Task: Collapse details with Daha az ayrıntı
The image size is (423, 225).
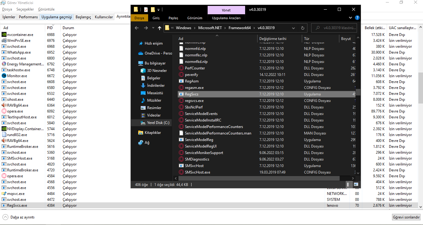Action: [19, 217]
